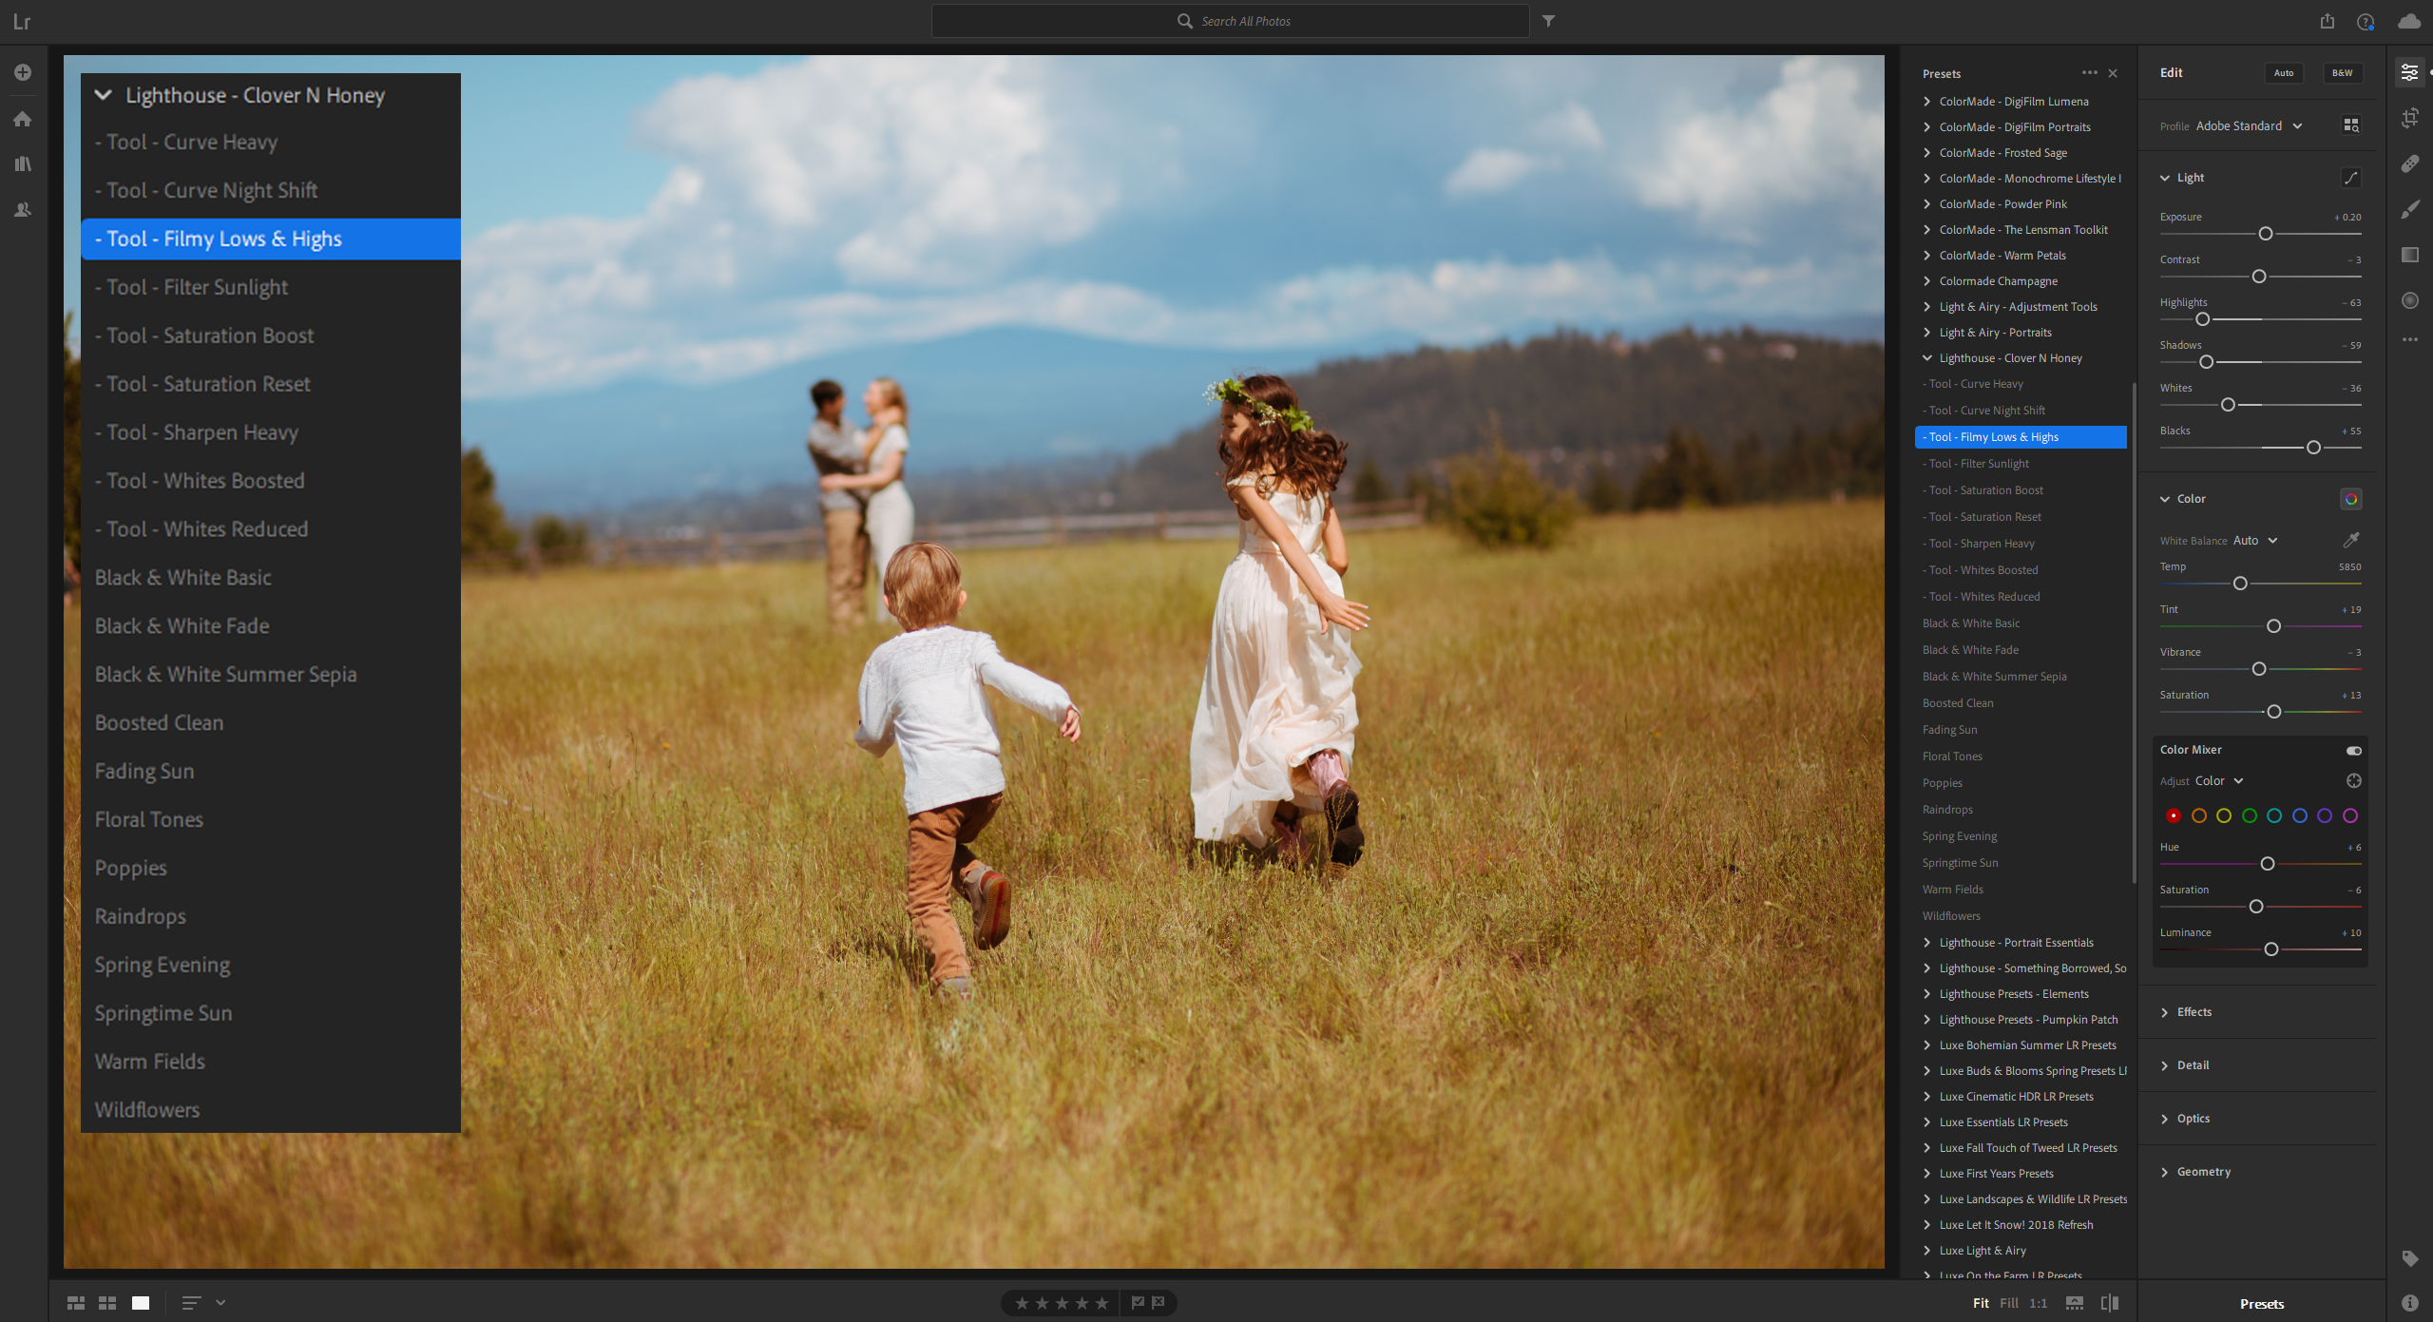Image resolution: width=2433 pixels, height=1322 pixels.
Task: Open My Photos library icon
Action: [x=23, y=163]
